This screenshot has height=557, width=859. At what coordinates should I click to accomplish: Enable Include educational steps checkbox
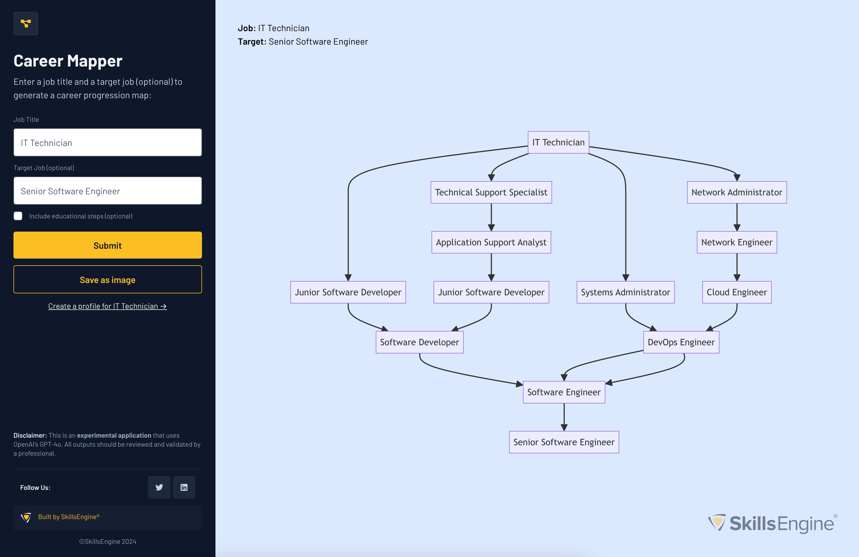(x=18, y=216)
